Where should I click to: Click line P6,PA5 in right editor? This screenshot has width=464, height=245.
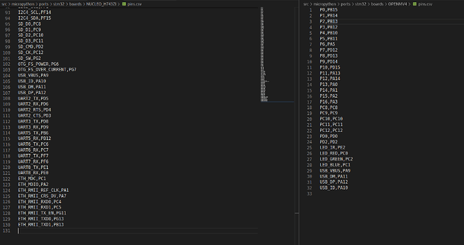[x=327, y=44]
